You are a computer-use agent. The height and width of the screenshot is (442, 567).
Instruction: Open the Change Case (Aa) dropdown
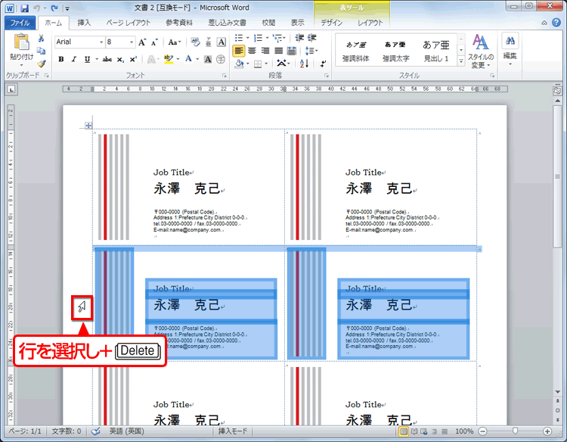(175, 42)
